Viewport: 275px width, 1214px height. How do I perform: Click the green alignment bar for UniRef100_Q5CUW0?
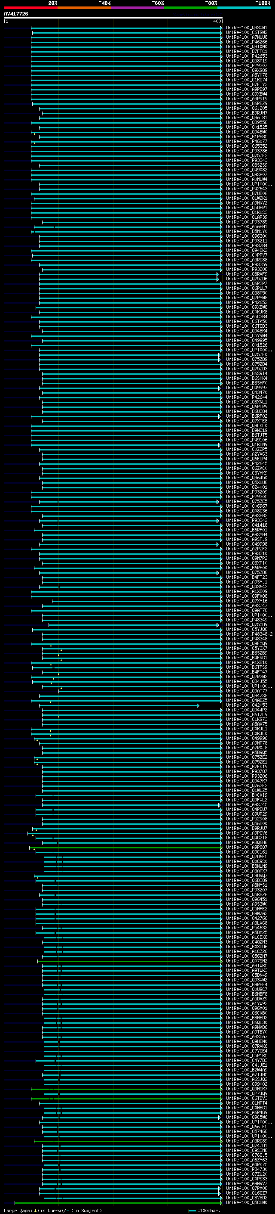pyautogui.click(x=119, y=1203)
